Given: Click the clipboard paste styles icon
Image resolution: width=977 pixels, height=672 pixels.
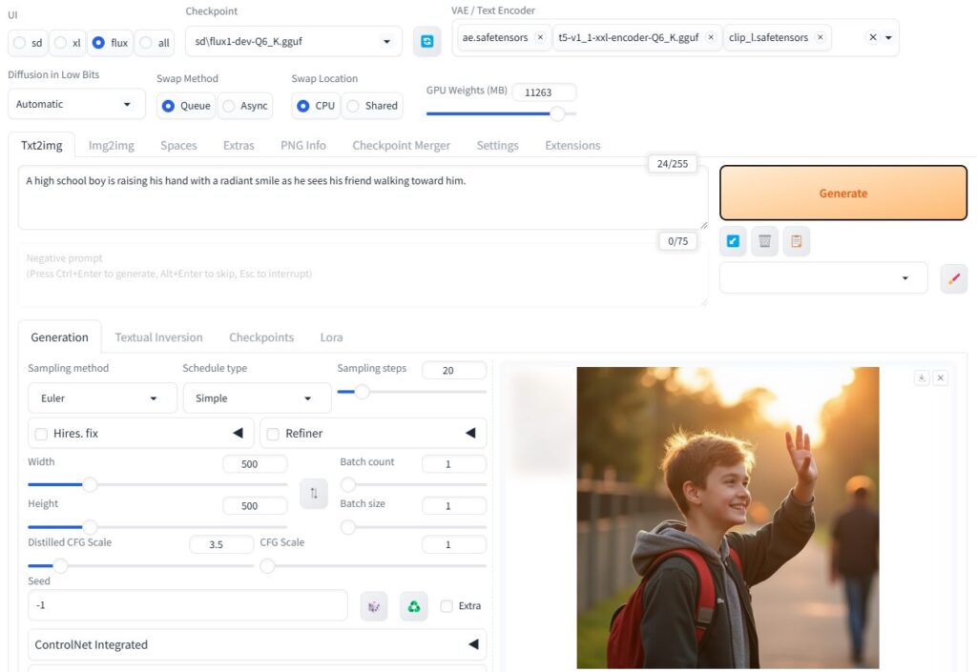Looking at the screenshot, I should coord(796,242).
